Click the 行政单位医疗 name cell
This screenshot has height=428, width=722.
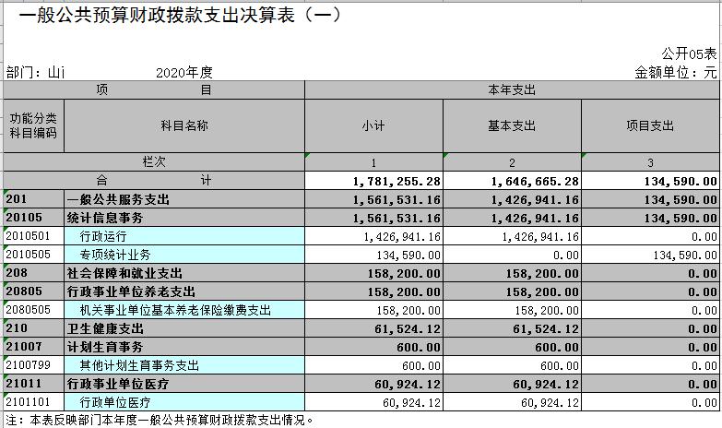pos(184,402)
